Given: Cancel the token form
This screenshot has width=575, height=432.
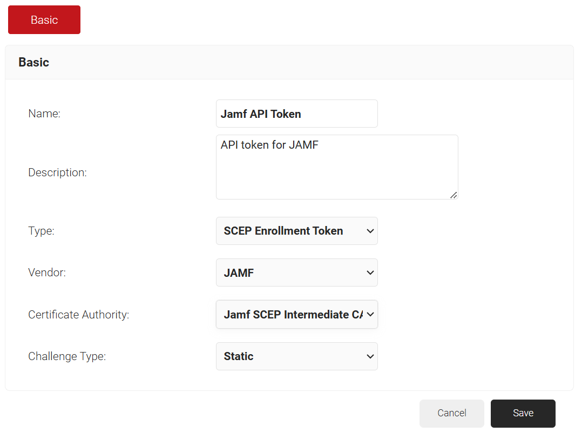Looking at the screenshot, I should (x=452, y=413).
